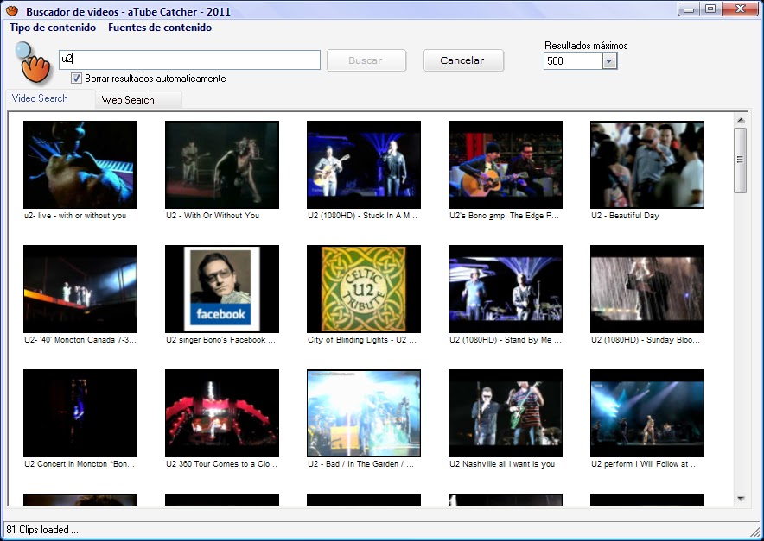764x541 pixels.
Task: Select the 'U2 - With Or Without You' thumbnail
Action: [x=222, y=165]
